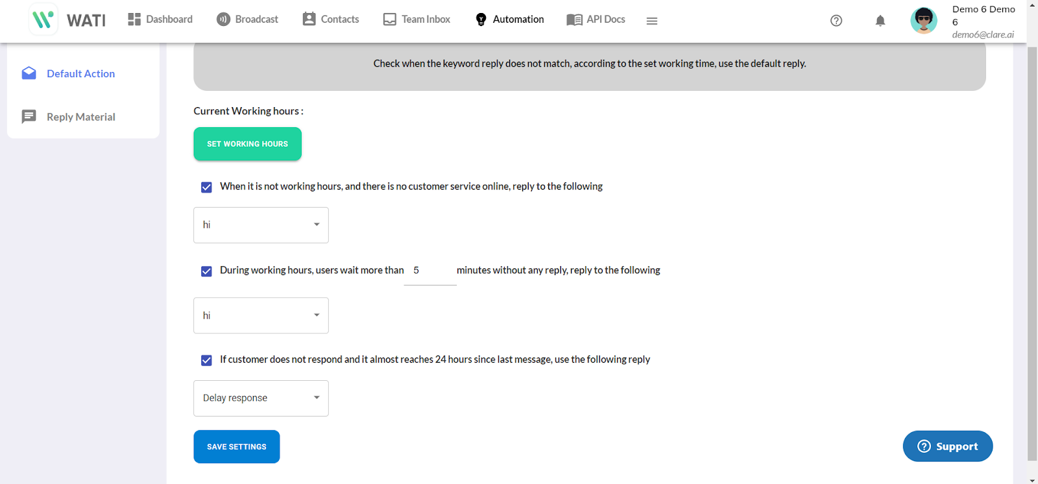
Task: Click the Reply Material chat icon
Action: [29, 117]
